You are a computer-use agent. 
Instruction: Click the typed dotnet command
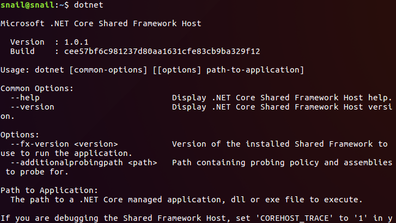click(x=88, y=5)
